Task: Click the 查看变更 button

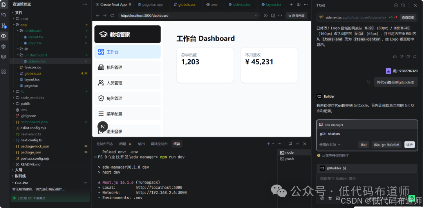Action: pos(408,18)
